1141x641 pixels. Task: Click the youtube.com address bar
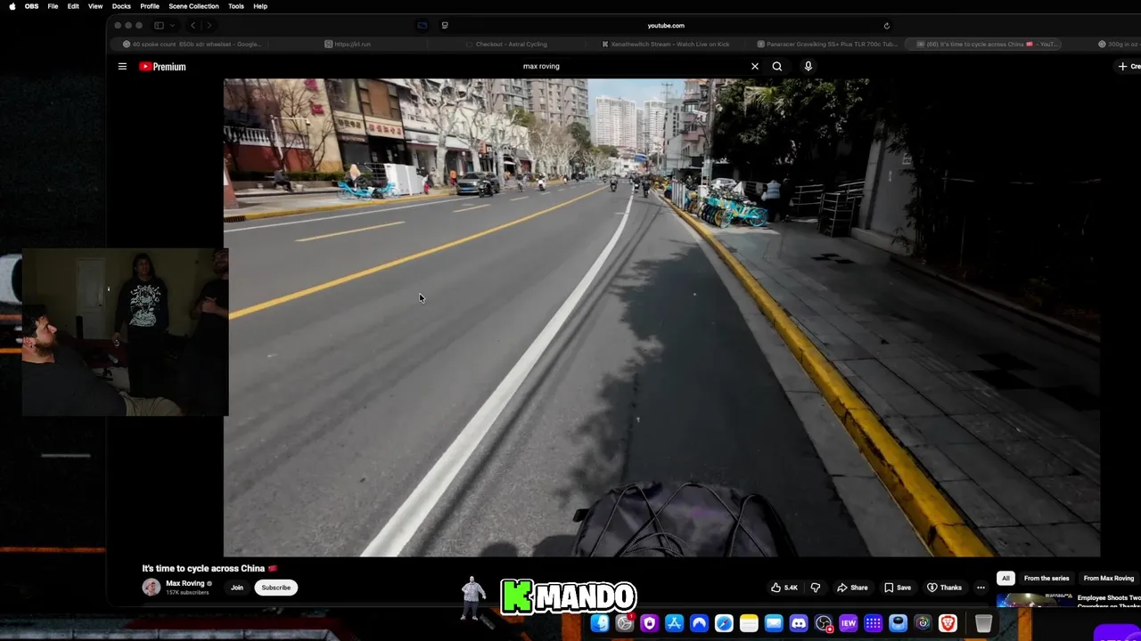coord(666,26)
